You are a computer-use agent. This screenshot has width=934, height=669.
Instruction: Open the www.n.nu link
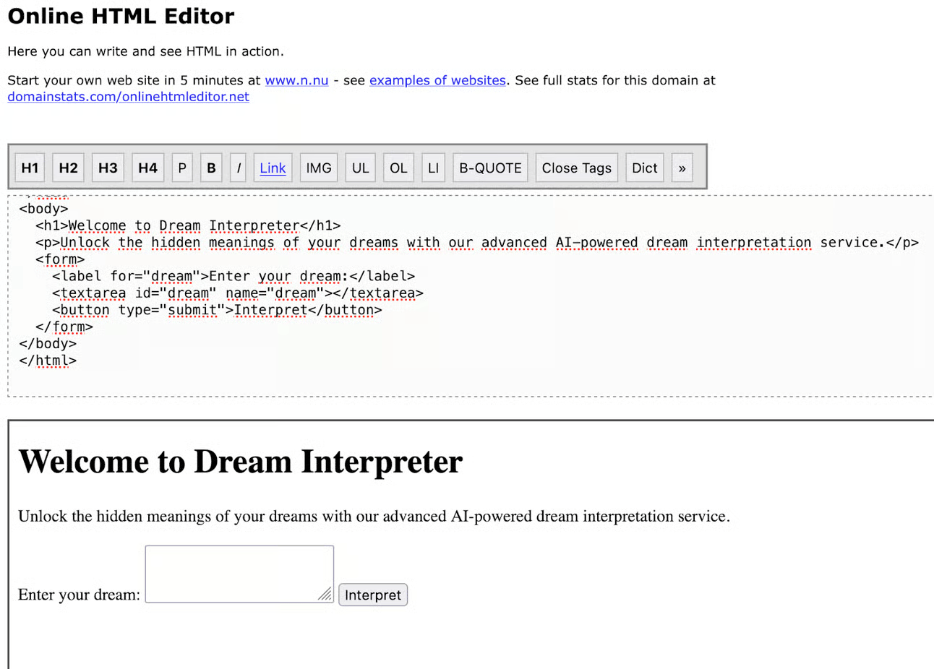click(296, 80)
